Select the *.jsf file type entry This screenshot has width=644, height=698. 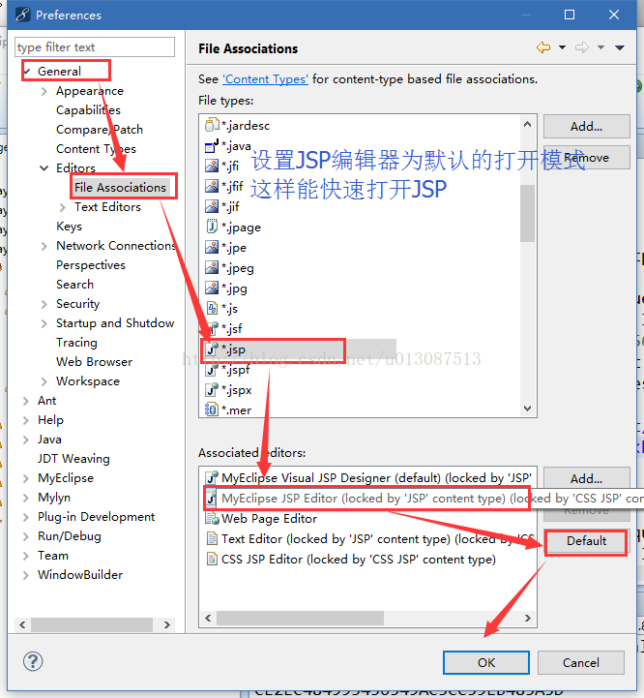[232, 328]
